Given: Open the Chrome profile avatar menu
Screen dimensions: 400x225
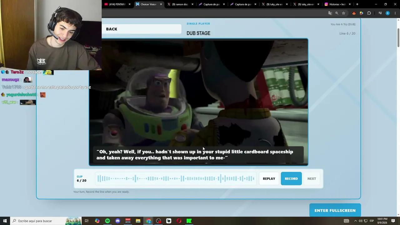Looking at the screenshot, I should [x=387, y=13].
